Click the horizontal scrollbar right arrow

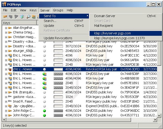(x=155, y=120)
